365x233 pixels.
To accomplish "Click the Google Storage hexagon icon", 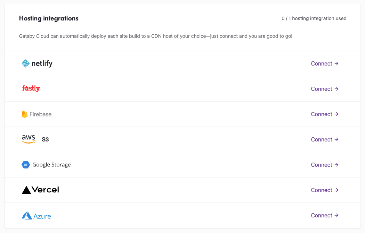I will 26,165.
